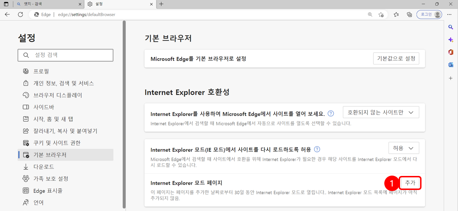Viewport: 458px width, 211px height.
Task: Add this page to favorites star
Action: click(x=381, y=14)
